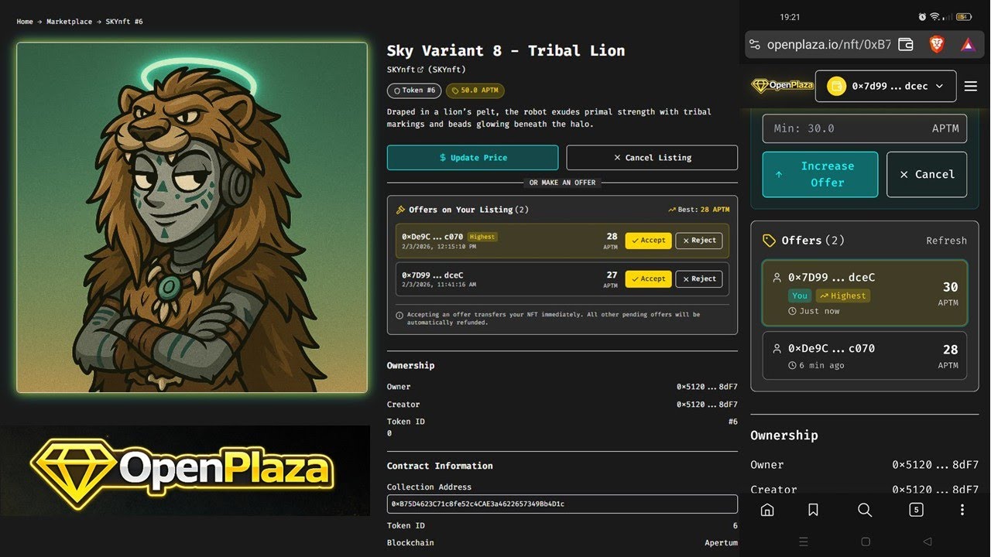Open the wallet icon in mobile browser bar

point(905,45)
